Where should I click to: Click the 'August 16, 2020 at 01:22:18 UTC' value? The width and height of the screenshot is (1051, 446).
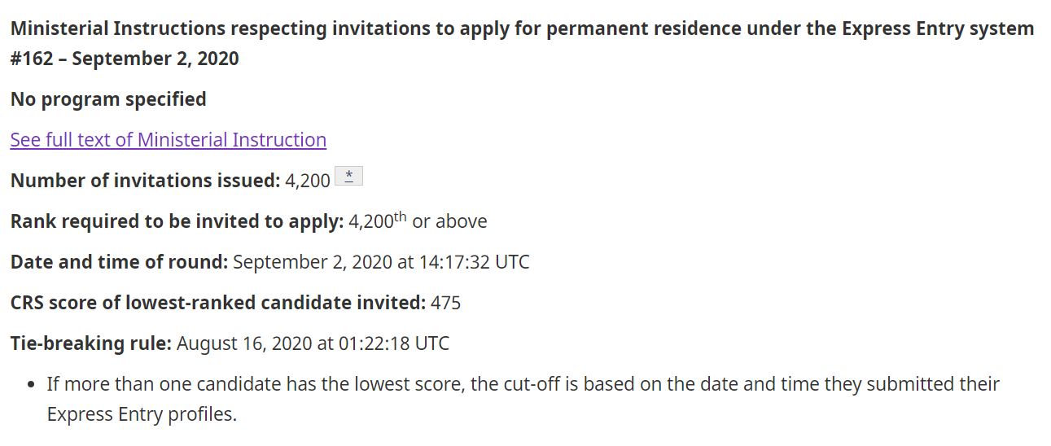[x=313, y=343]
